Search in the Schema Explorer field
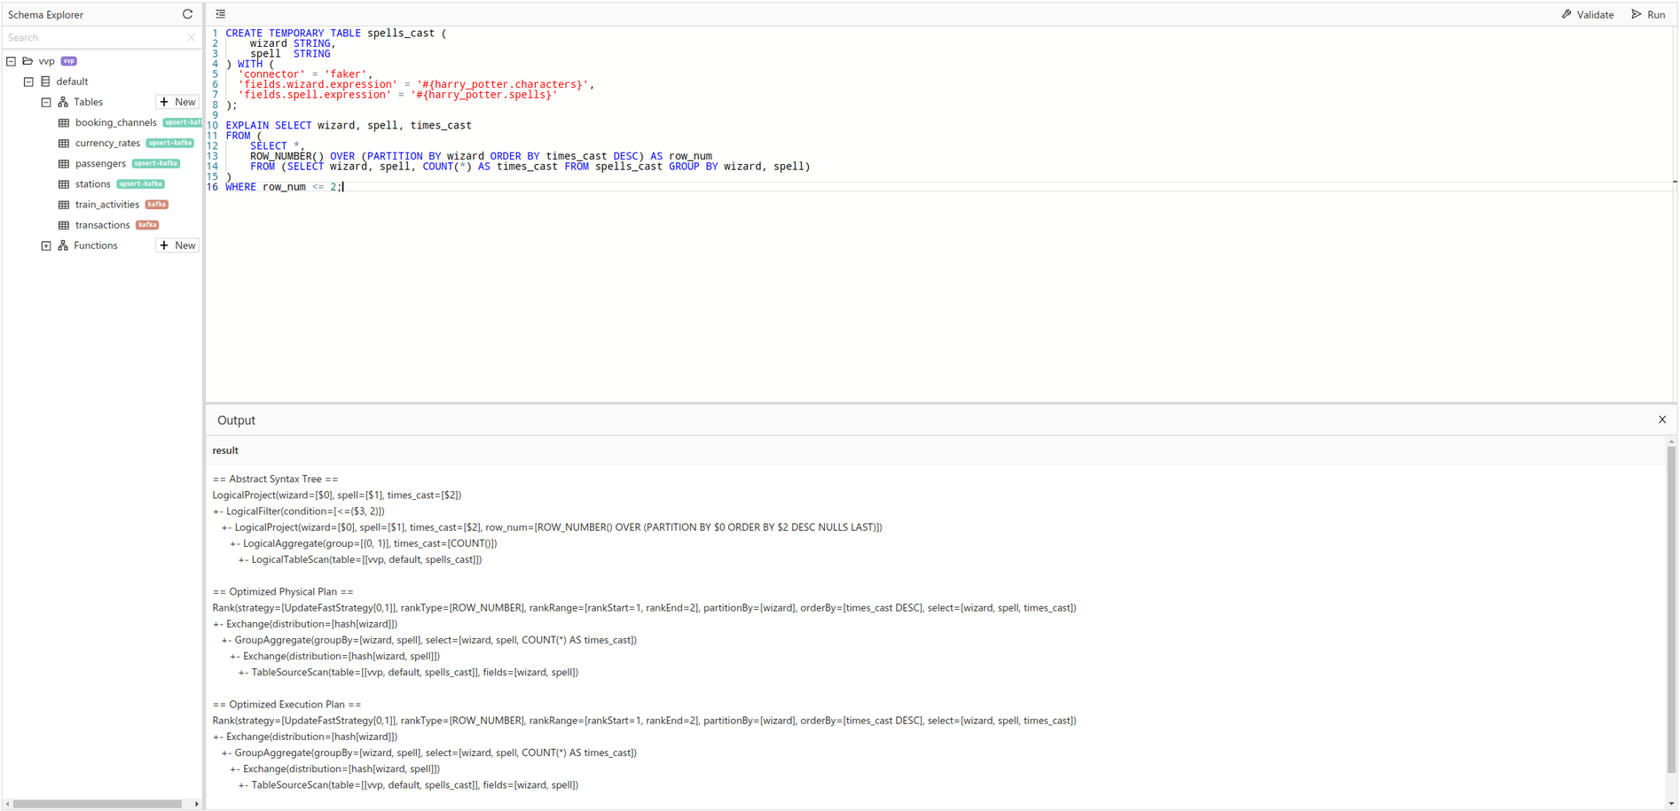Screen dimensions: 1680x811 click(x=95, y=37)
